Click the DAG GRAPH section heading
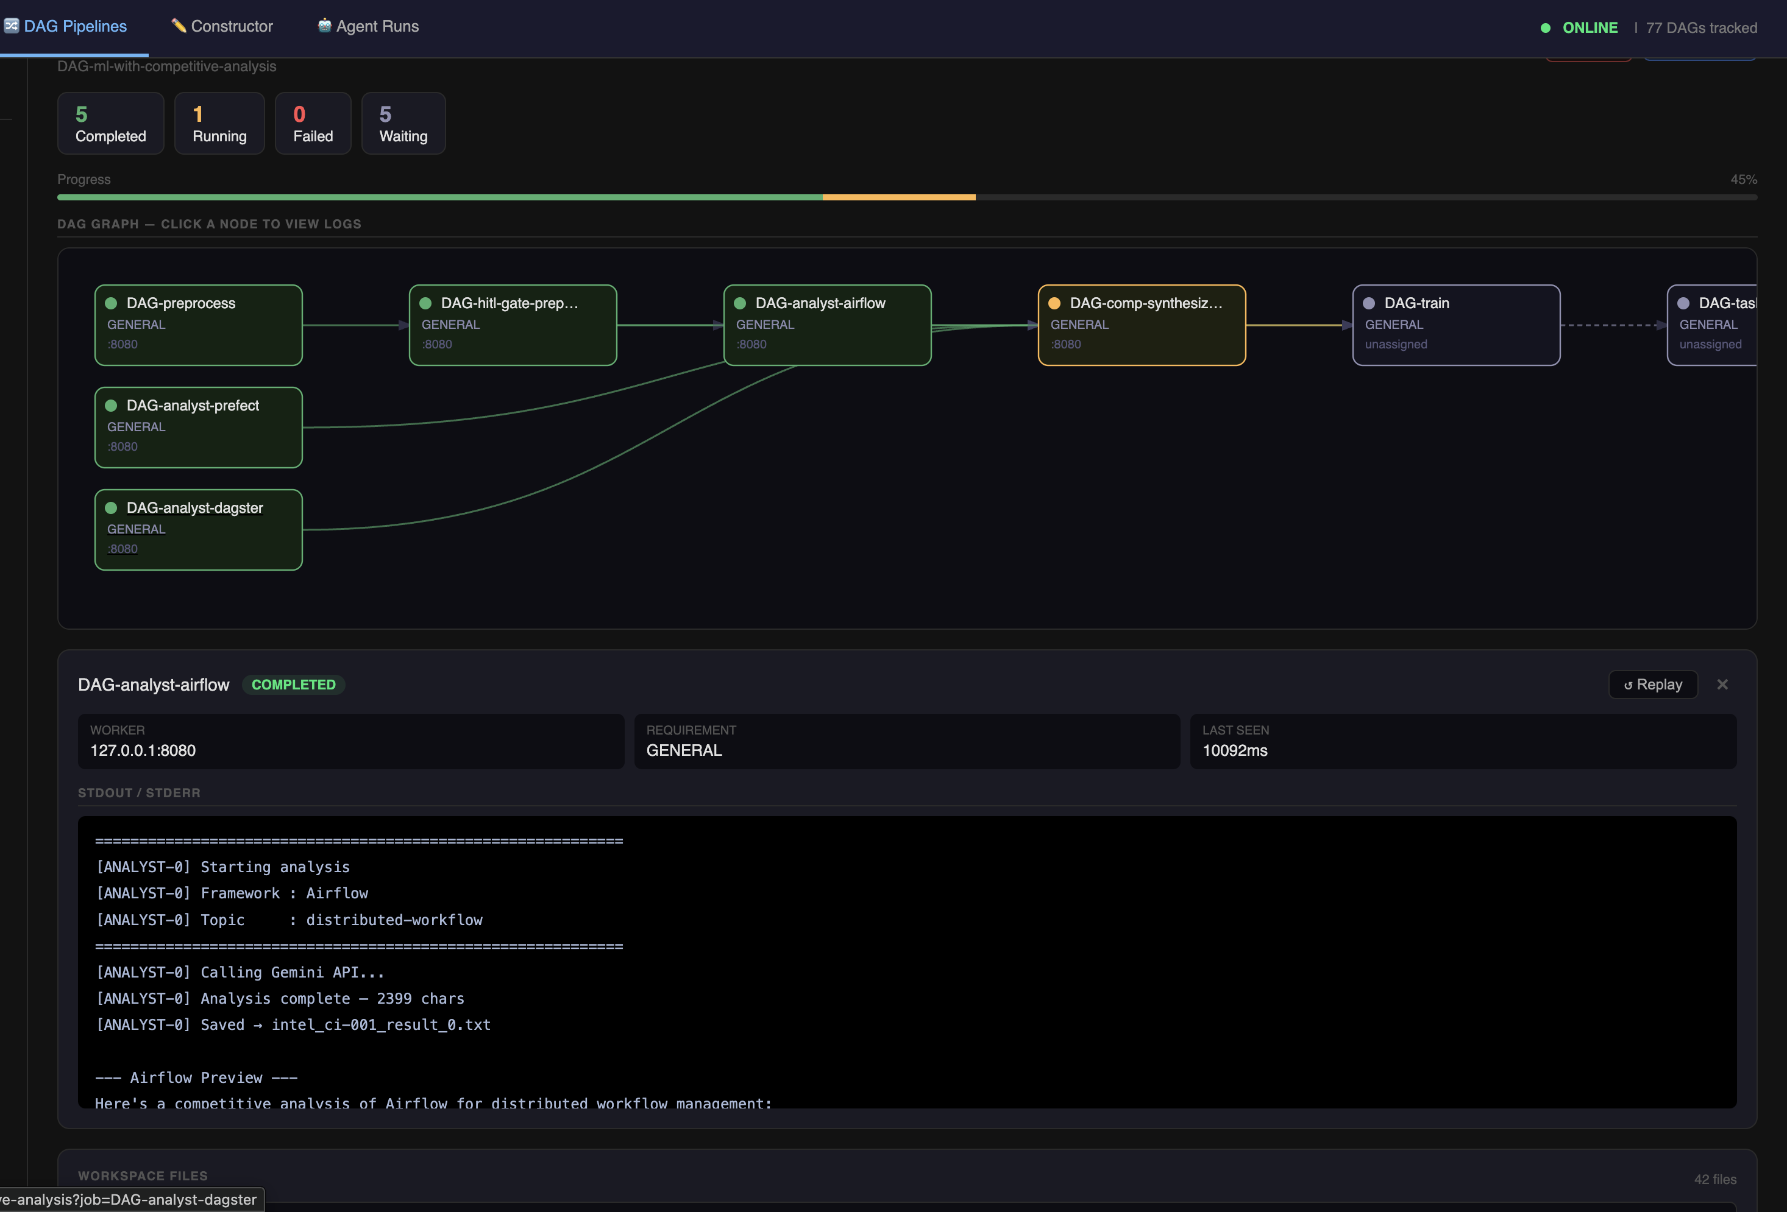Viewport: 1787px width, 1212px height. tap(209, 224)
